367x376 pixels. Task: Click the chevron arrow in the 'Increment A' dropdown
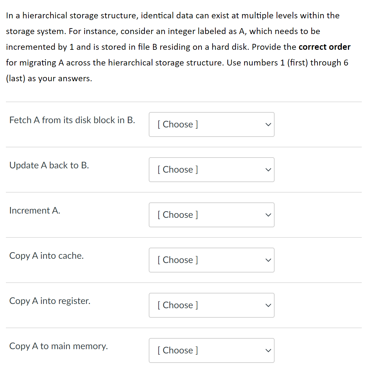tap(268, 215)
